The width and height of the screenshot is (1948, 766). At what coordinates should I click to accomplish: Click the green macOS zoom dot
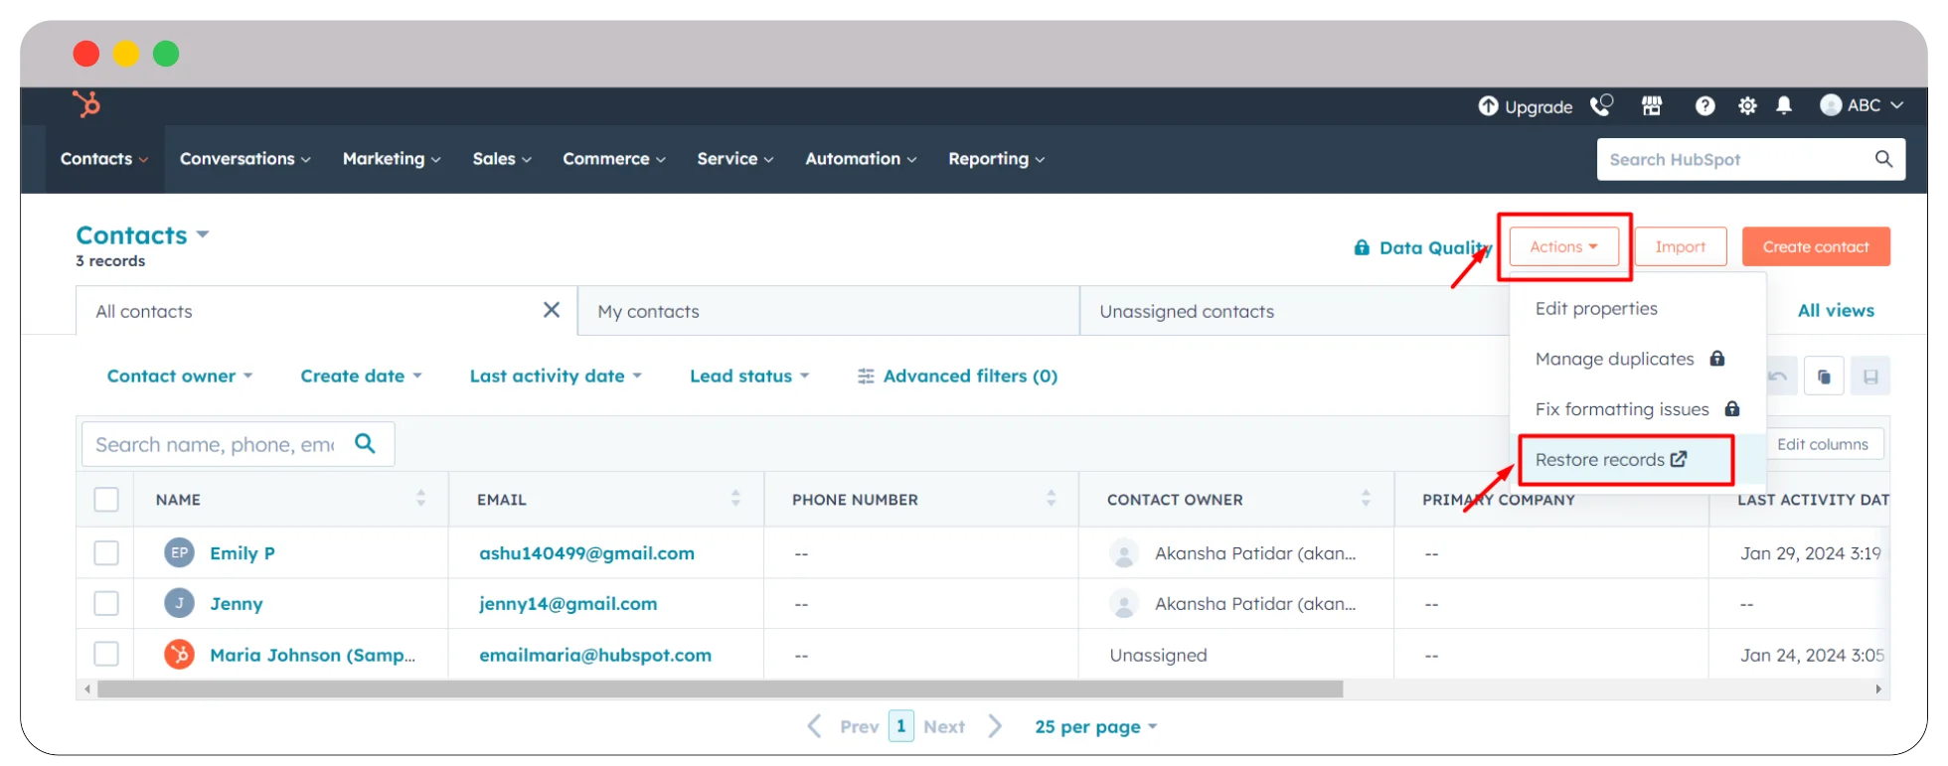pos(166,54)
